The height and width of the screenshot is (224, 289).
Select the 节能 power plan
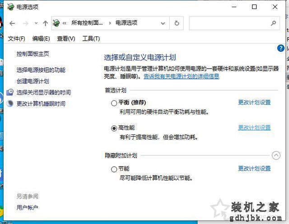114,169
